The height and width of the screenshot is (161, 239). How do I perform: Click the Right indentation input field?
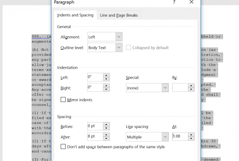coord(95,87)
